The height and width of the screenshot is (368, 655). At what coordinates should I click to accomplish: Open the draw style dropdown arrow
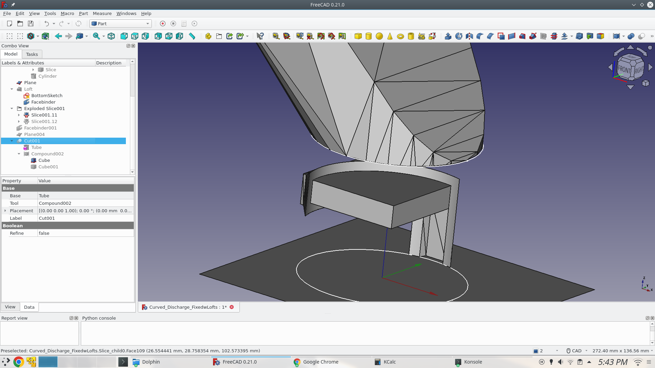coord(38,36)
